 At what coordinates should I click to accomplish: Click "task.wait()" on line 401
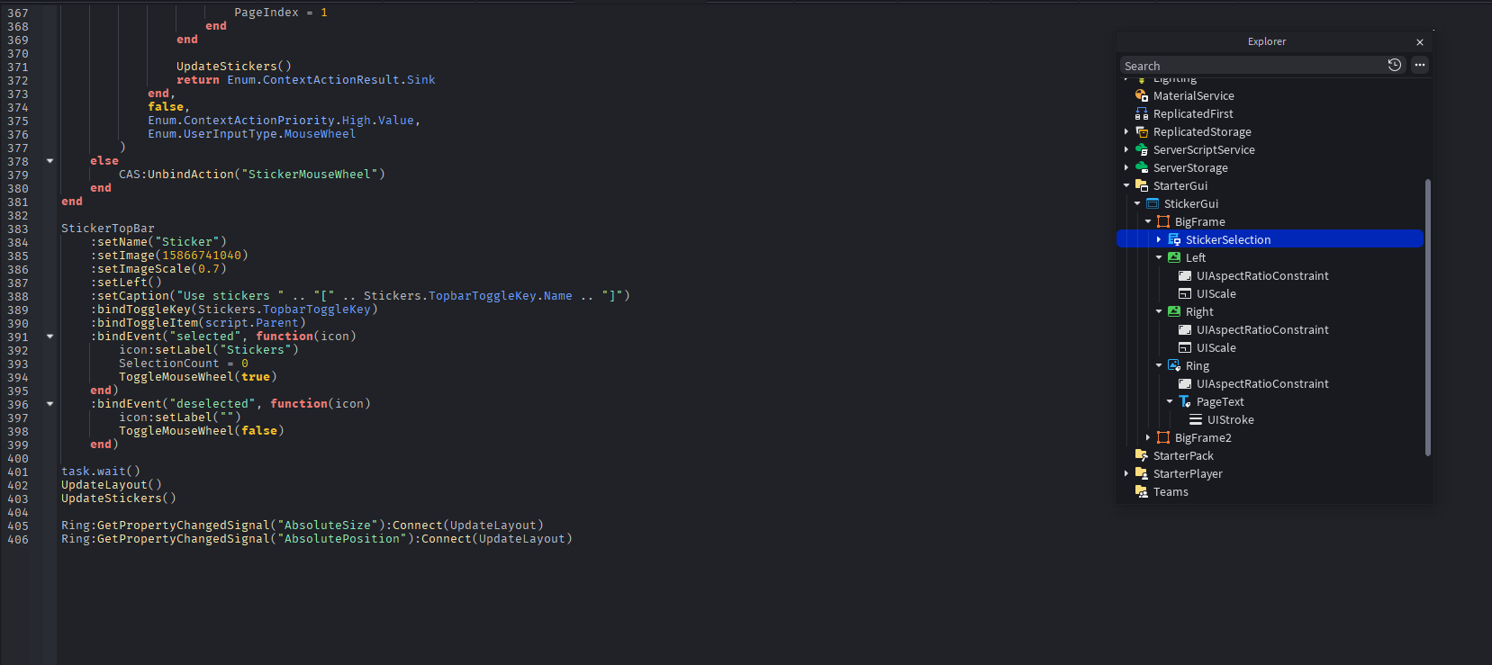[x=101, y=472]
